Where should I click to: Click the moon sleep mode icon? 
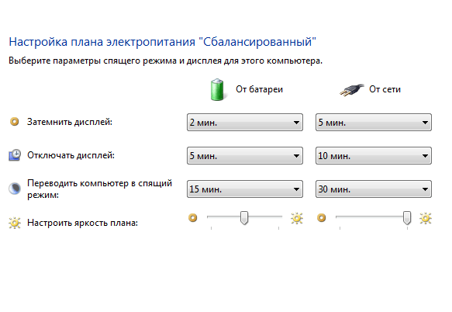point(15,189)
